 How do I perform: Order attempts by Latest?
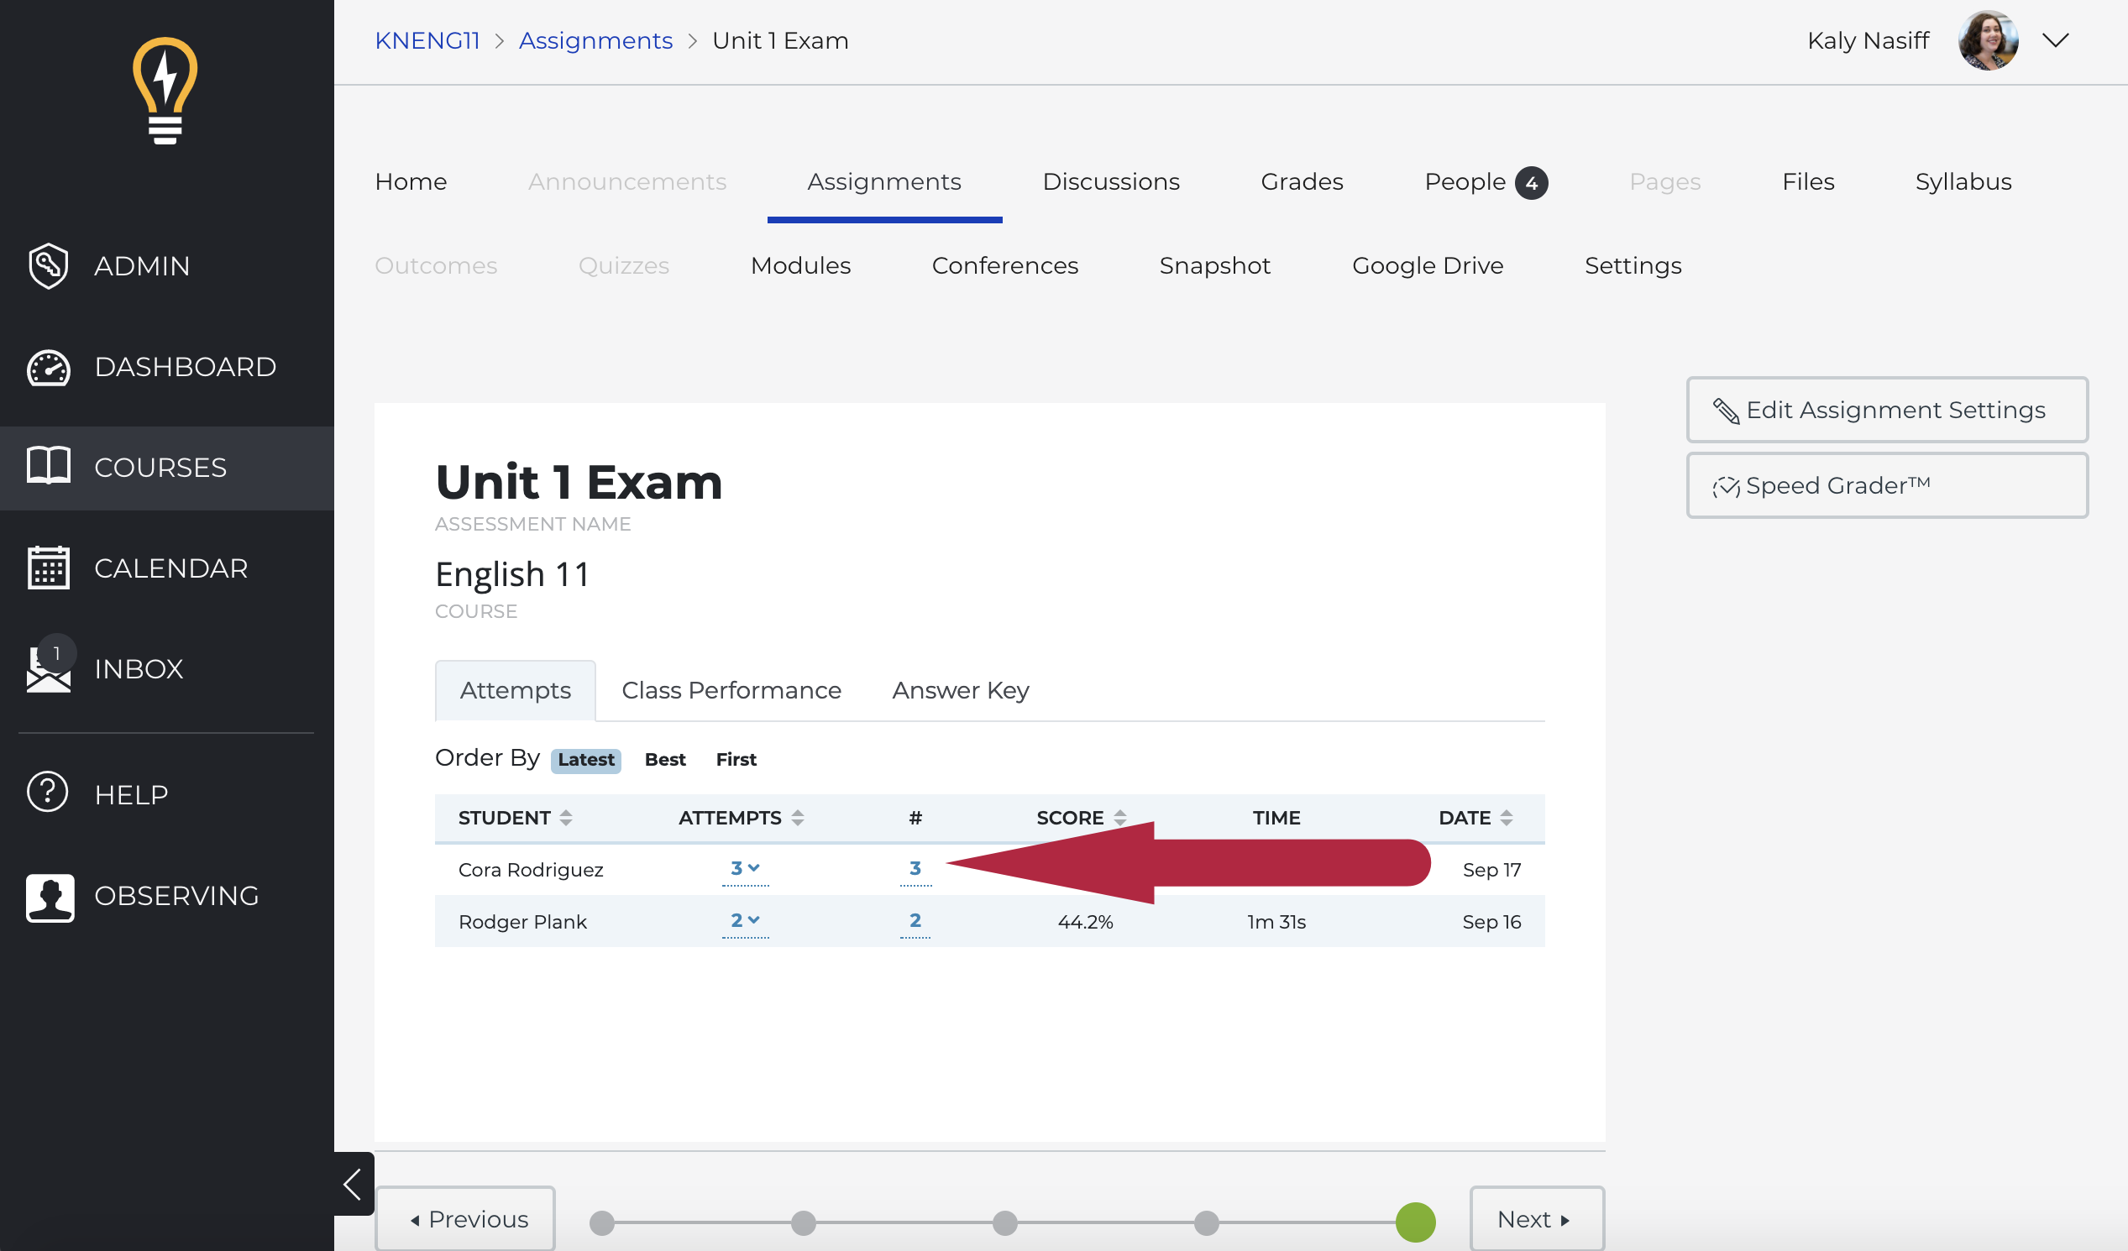pyautogui.click(x=586, y=760)
